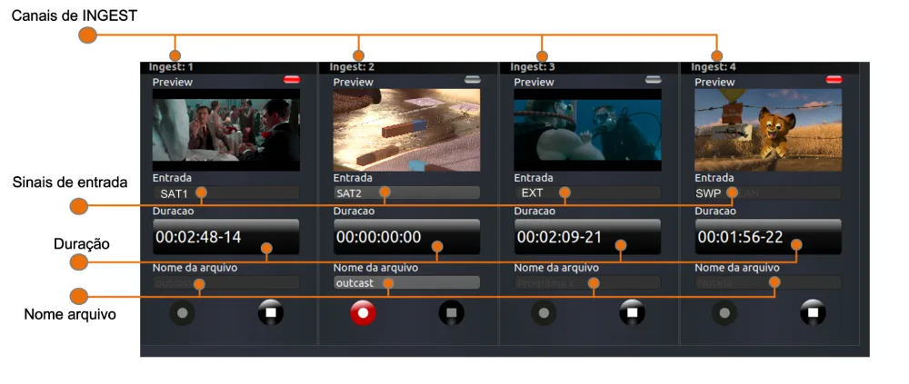Viewport: 909px width, 384px height.
Task: Click the file name field on Ingest 1
Action: click(226, 282)
